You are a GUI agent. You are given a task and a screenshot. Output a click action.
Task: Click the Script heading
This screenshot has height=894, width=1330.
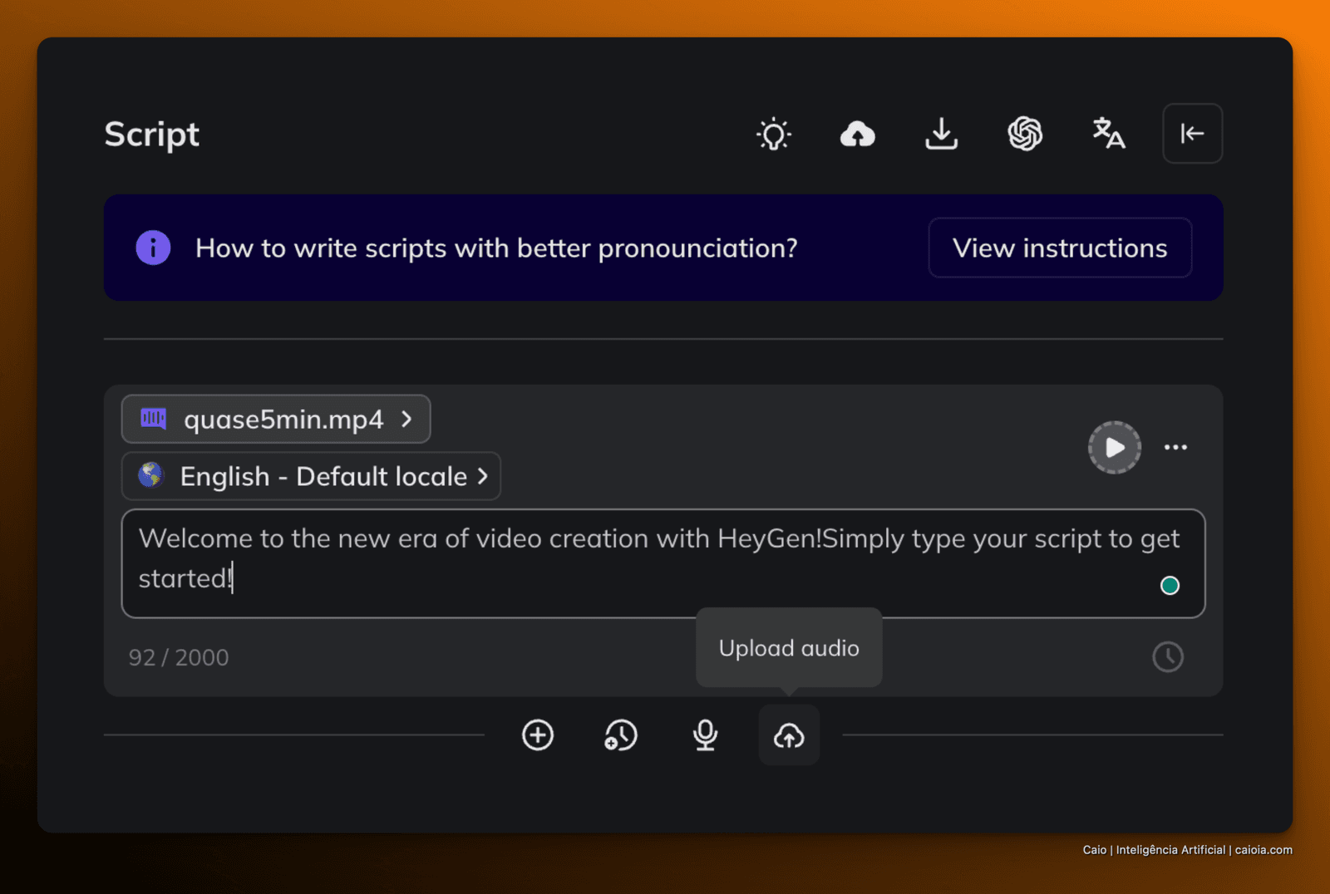pyautogui.click(x=152, y=135)
